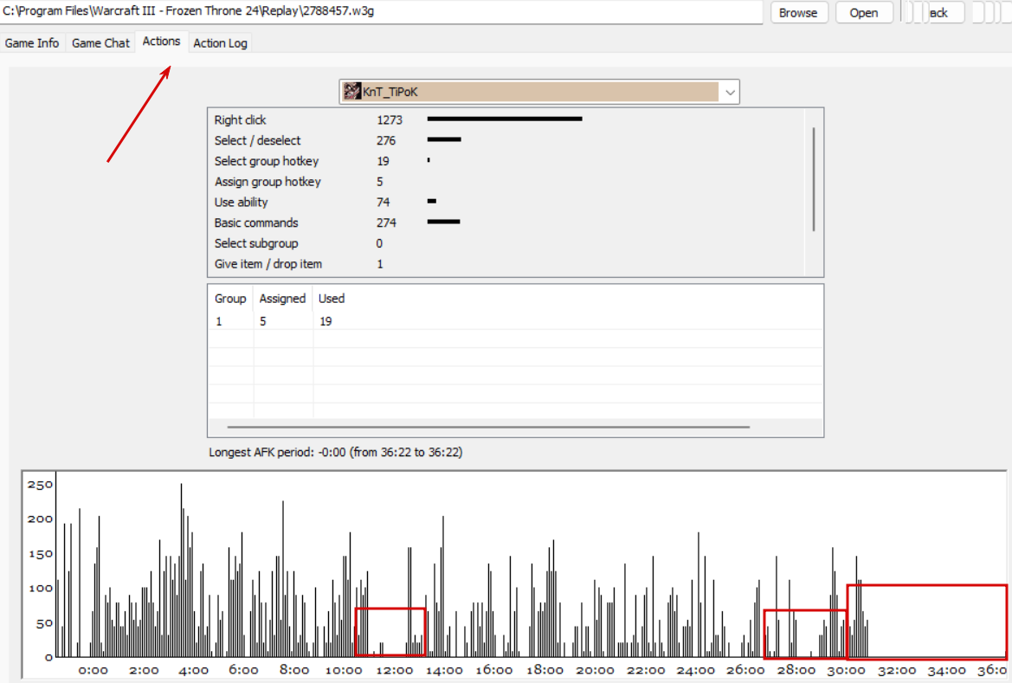This screenshot has width=1012, height=683.
Task: Select the Select subgroup row
Action: (506, 243)
